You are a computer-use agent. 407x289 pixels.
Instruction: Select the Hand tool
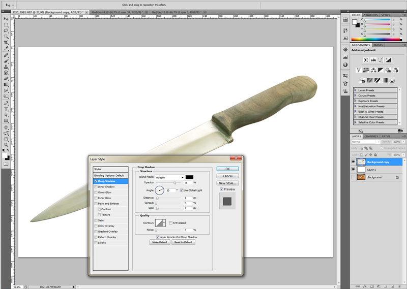[6, 139]
